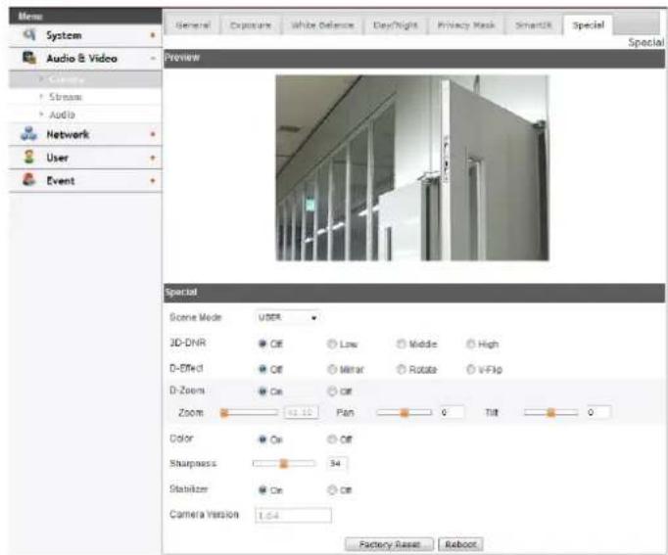Switch to the Exposure tab
The image size is (668, 555).
click(250, 25)
